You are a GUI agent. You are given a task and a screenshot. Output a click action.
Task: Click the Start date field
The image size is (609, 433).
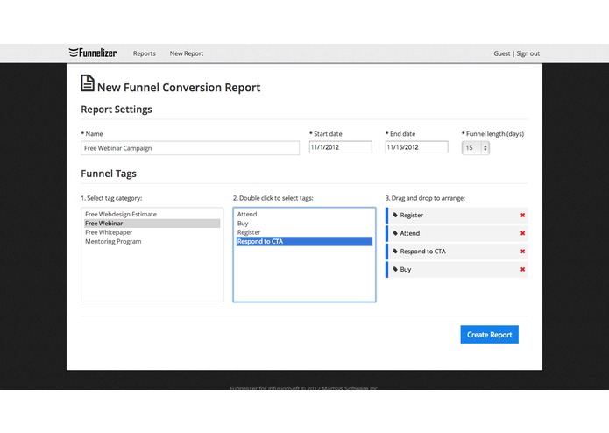[340, 147]
